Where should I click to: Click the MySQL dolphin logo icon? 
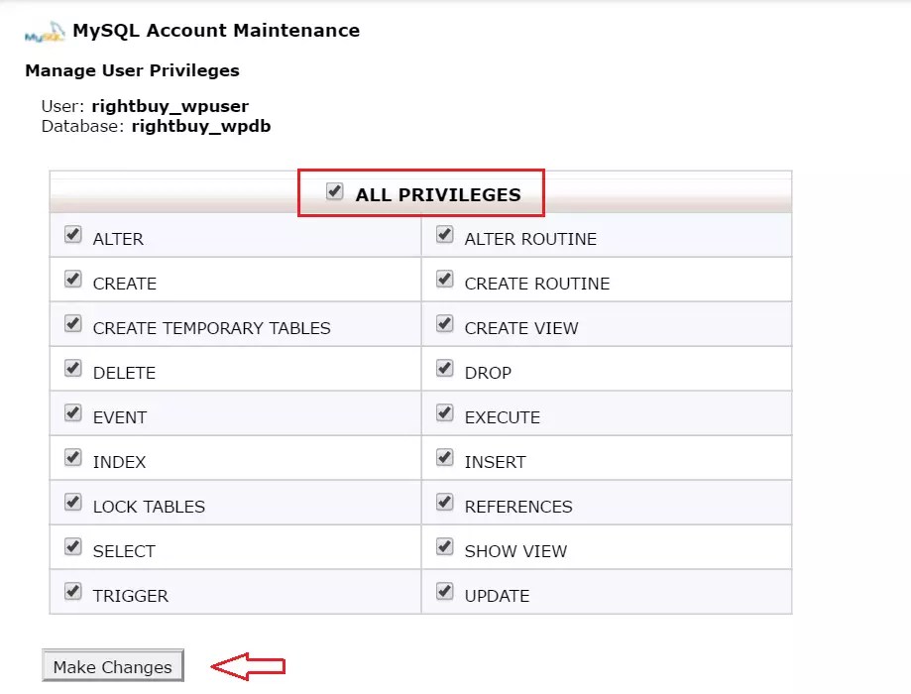[45, 32]
